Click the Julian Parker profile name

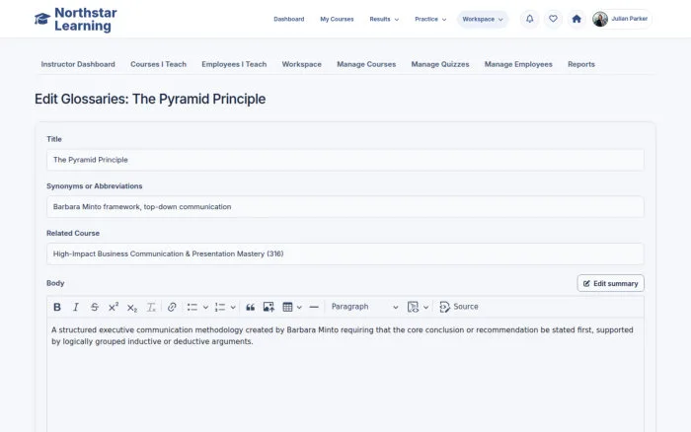tap(630, 19)
